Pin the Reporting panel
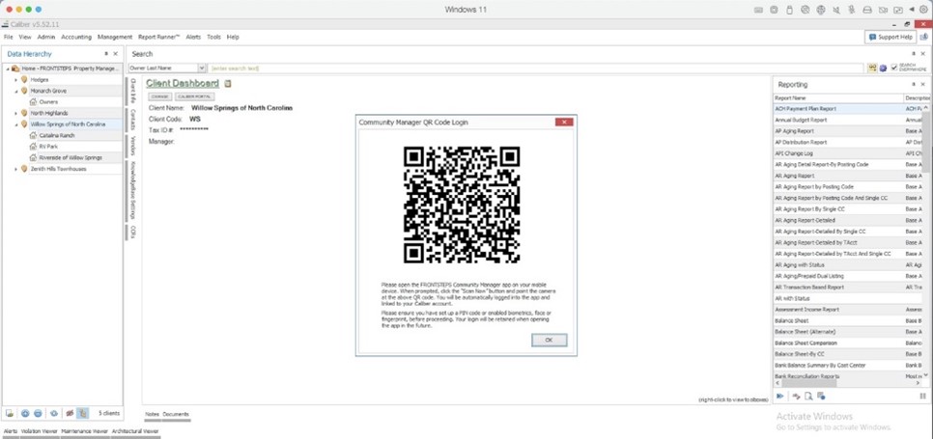 [x=914, y=84]
